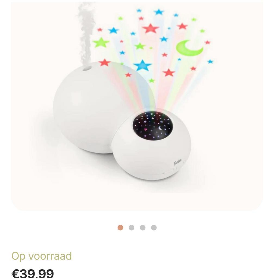
Task: Click the red star beside the diffuser outlet
Action: [x=105, y=63]
